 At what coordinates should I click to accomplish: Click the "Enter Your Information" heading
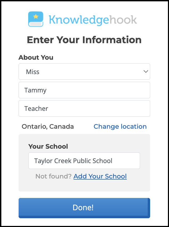click(x=84, y=40)
